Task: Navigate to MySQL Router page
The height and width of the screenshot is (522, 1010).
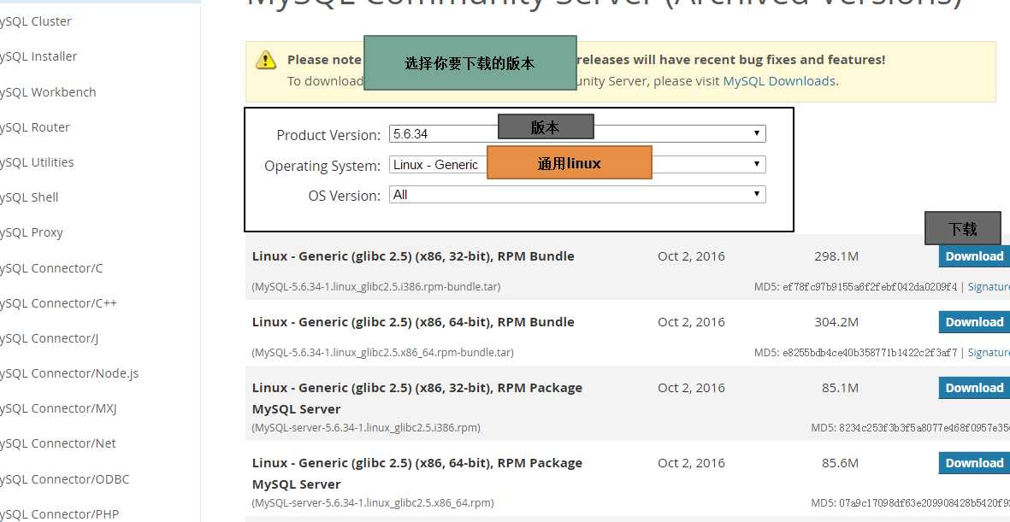Action: [35, 127]
